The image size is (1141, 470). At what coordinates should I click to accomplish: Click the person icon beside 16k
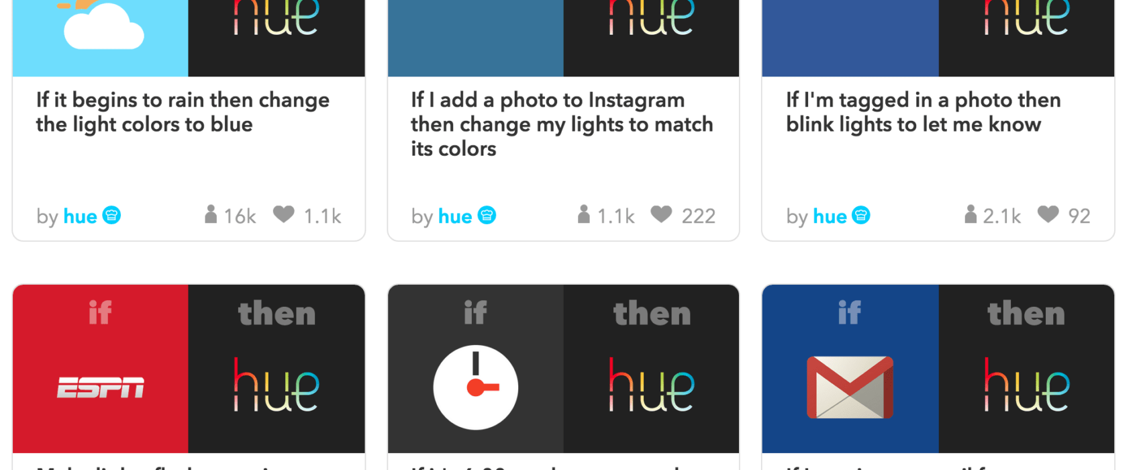click(211, 214)
